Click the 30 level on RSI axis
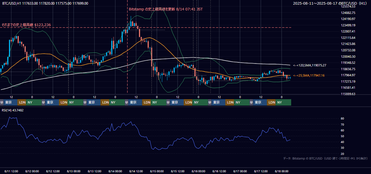Screen dimensions: 371x174 343,148
